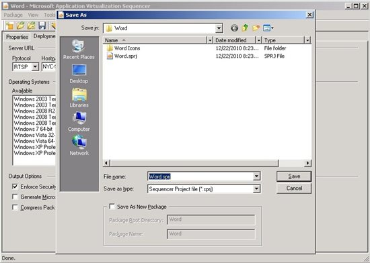Open the File name dropdown arrow
This screenshot has width=370, height=263.
256,176
